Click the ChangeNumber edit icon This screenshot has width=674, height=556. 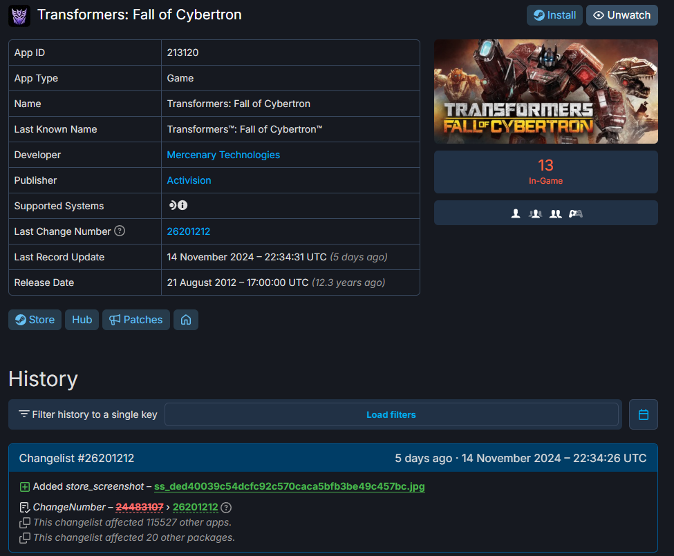pyautogui.click(x=25, y=508)
